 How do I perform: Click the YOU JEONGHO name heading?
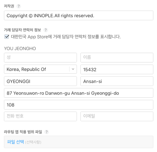click(20, 49)
